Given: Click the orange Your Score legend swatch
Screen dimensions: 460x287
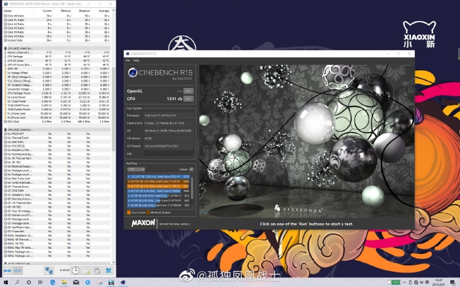Looking at the screenshot, I should (x=129, y=212).
